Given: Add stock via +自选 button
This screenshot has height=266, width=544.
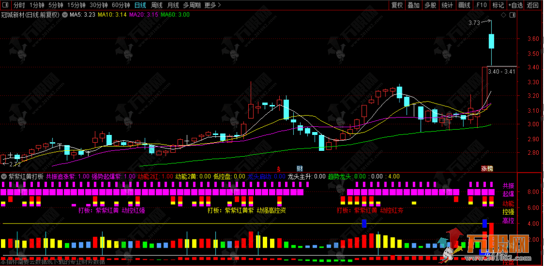Looking at the screenshot, I should coord(515,5).
